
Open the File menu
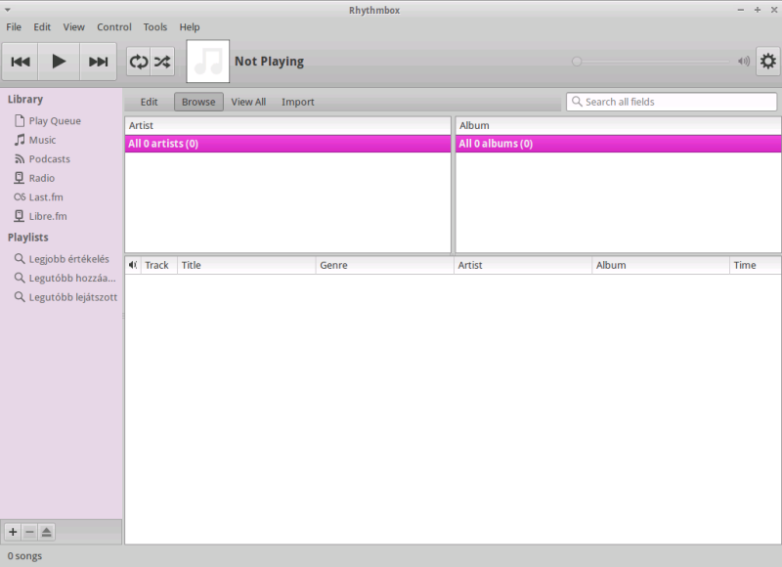pos(14,27)
